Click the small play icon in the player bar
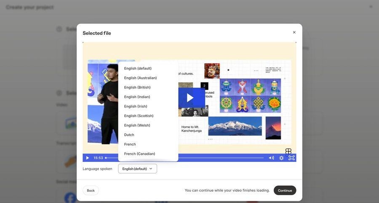 point(88,158)
